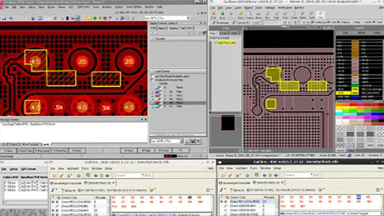The image size is (384, 216).
Task: Toggle the Text checkbox in DESIGNrev selection bar
Action: click(374, 23)
